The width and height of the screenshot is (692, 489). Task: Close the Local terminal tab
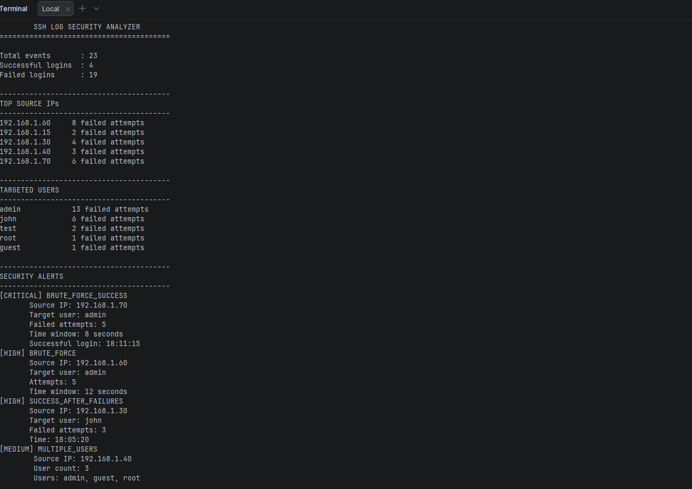(67, 9)
